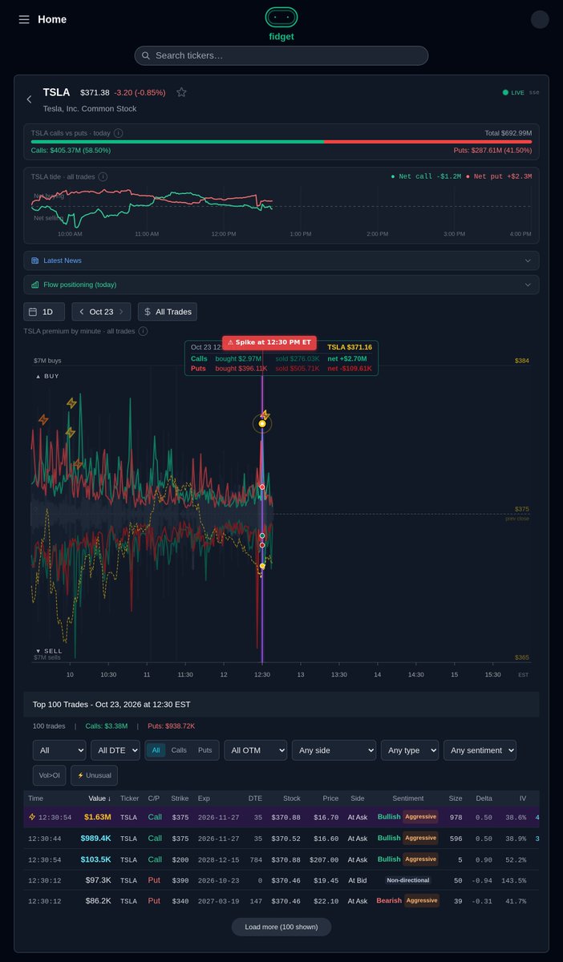Go to next day after Oct 23
The height and width of the screenshot is (962, 563).
tap(121, 312)
